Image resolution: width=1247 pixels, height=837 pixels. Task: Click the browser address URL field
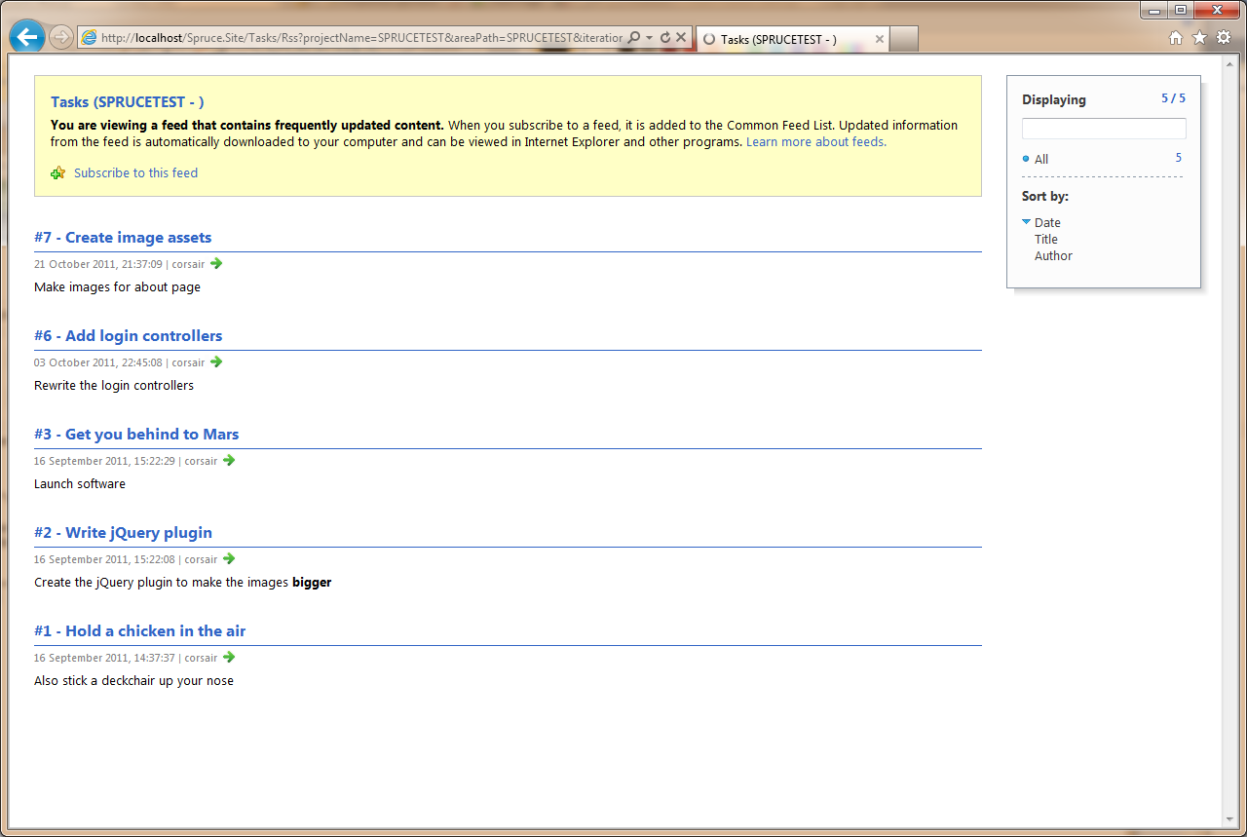(x=361, y=38)
